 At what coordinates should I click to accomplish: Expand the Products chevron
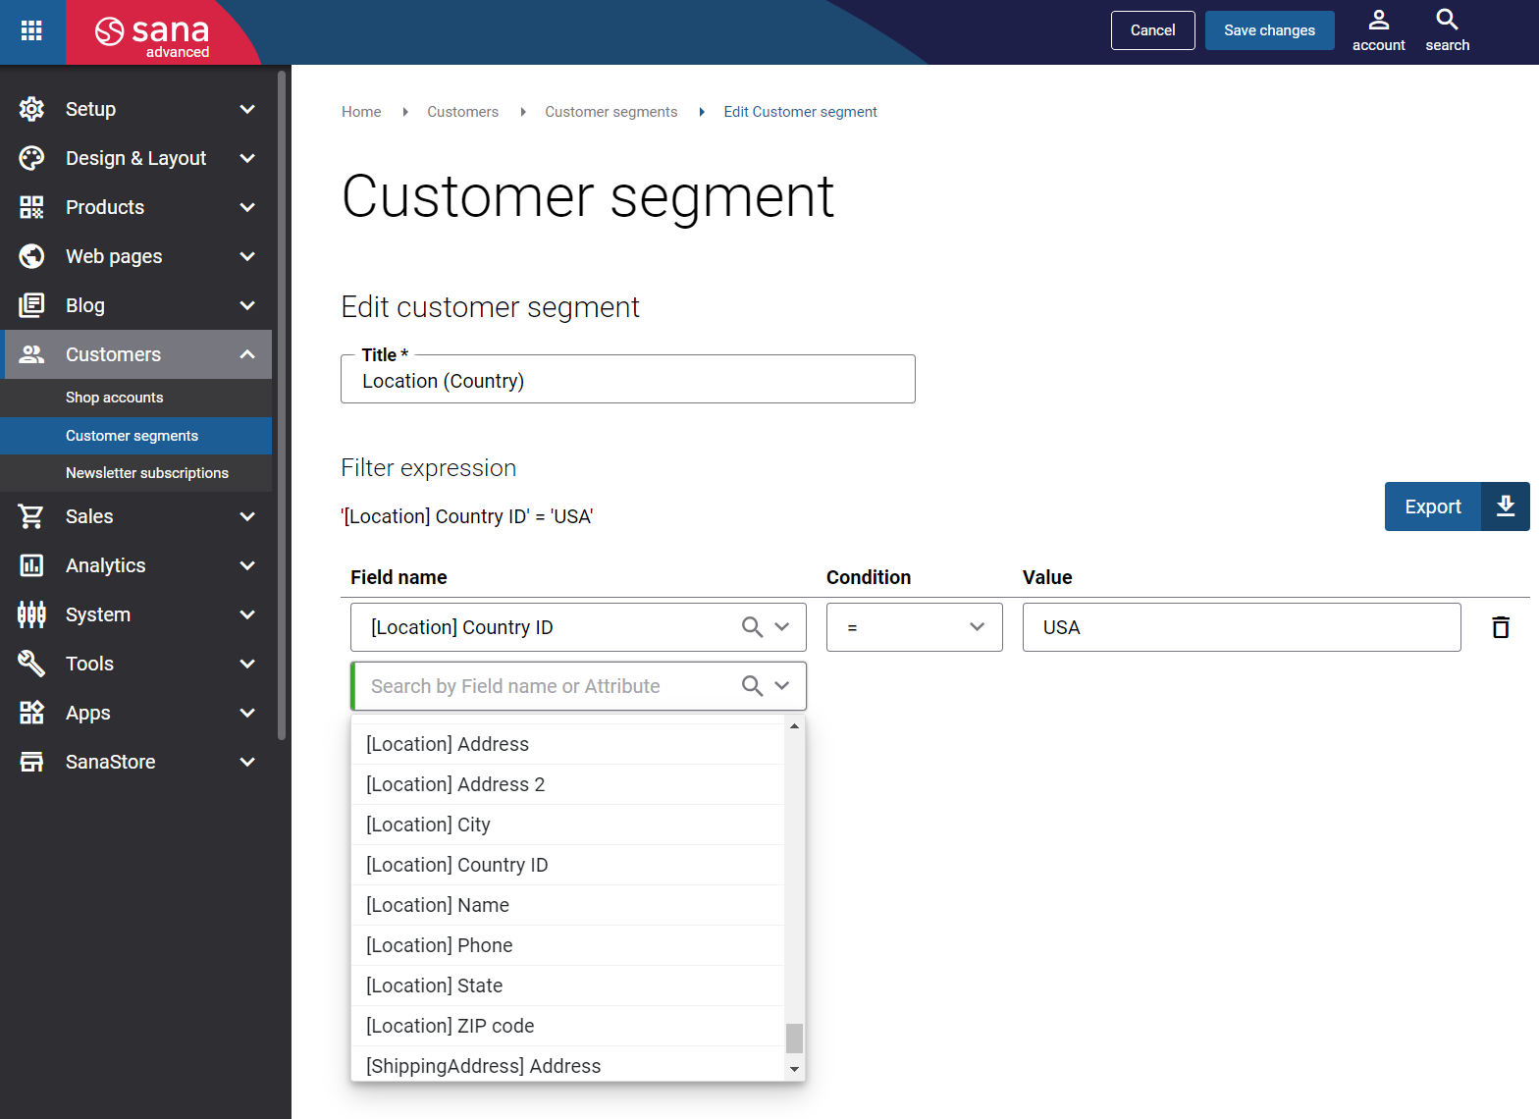click(x=247, y=207)
